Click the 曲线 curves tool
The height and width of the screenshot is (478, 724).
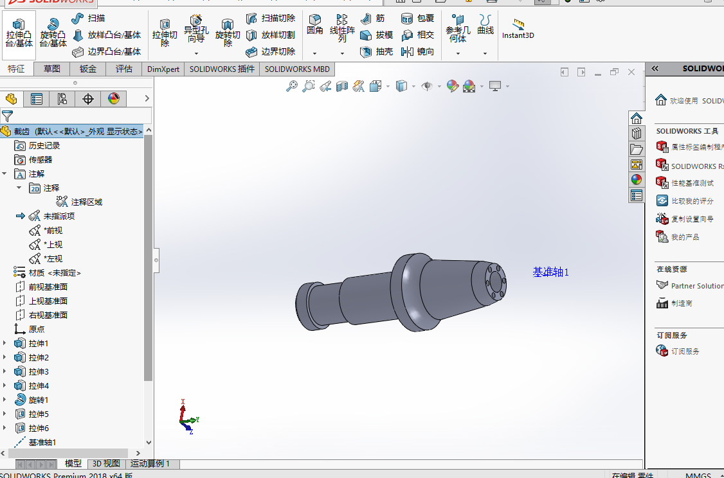485,25
